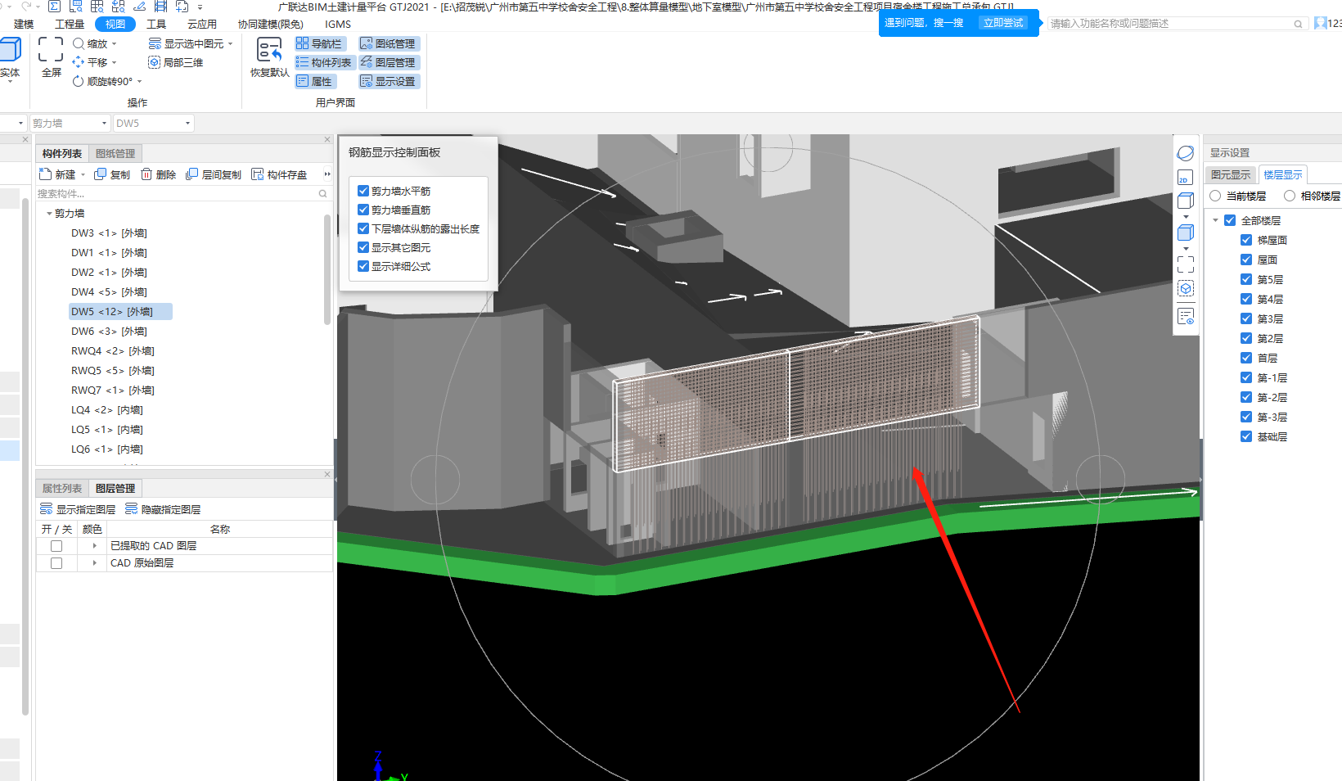Image resolution: width=1342 pixels, height=781 pixels.
Task: Click 显示指定图层 show layer icon
Action: pyautogui.click(x=47, y=509)
